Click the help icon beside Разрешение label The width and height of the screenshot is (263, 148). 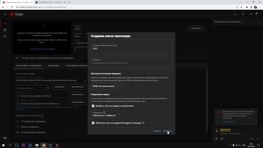104,113
